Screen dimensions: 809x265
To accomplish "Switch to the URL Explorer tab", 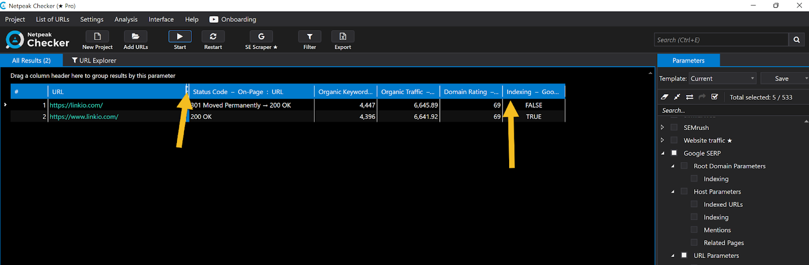I will [x=94, y=60].
